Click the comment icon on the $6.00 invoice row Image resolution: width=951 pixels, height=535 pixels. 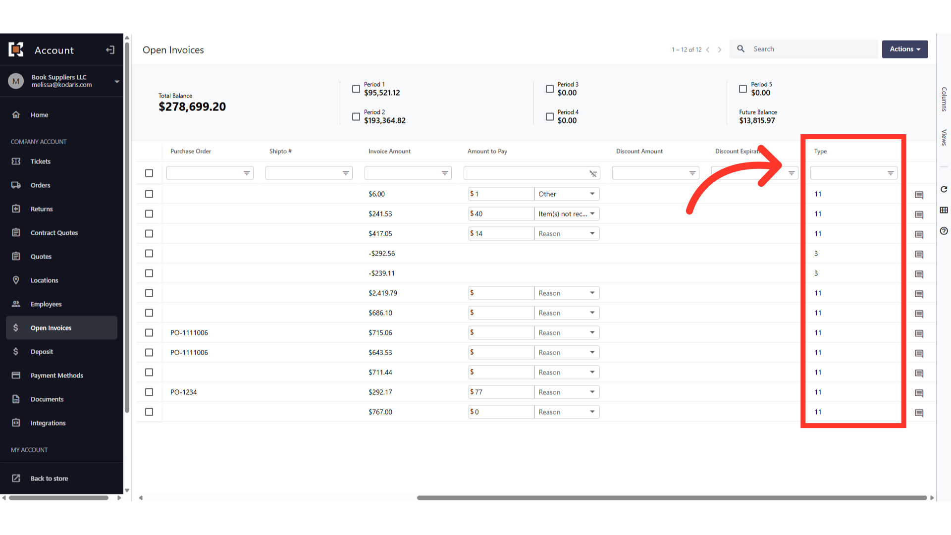pos(919,195)
